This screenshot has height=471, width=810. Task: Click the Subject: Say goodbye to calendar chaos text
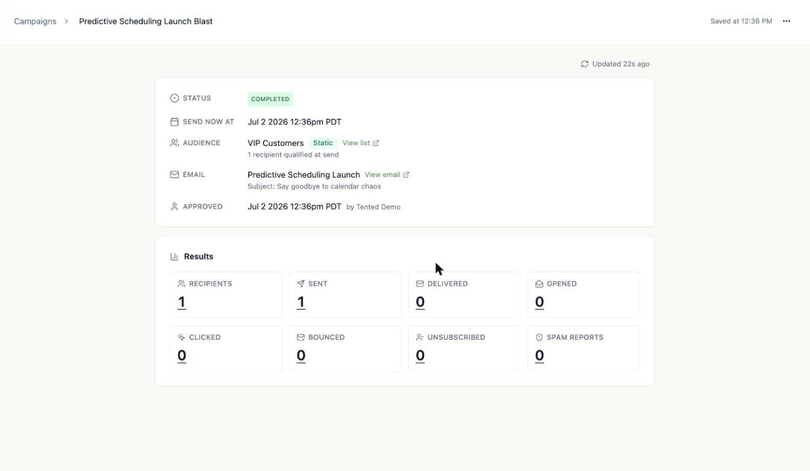[x=314, y=186]
